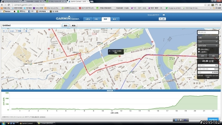Toggle the second checkbox in the route panel
The width and height of the screenshot is (222, 125).
click(x=199, y=52)
